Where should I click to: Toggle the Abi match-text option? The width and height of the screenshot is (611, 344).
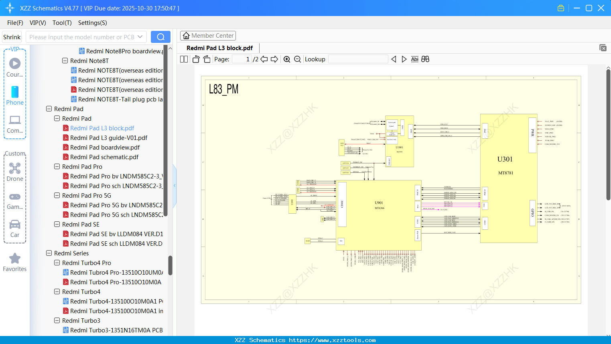[414, 59]
